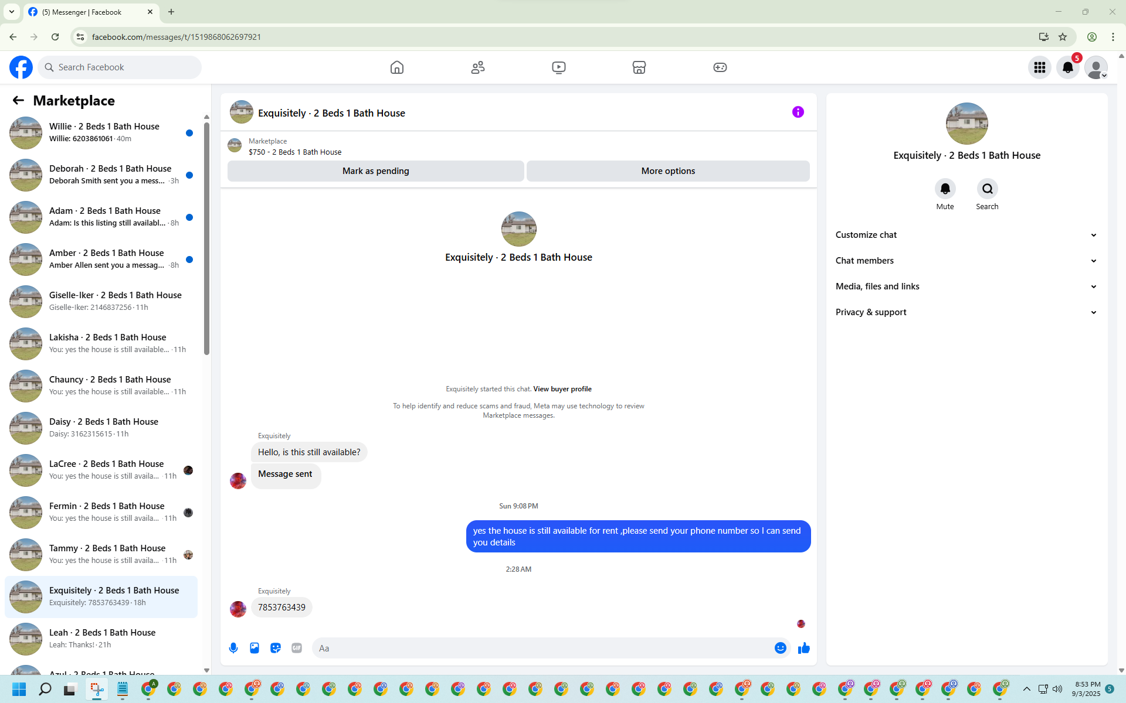Open Adam's conversation in the list
Screen dimensions: 1126x703
click(101, 217)
